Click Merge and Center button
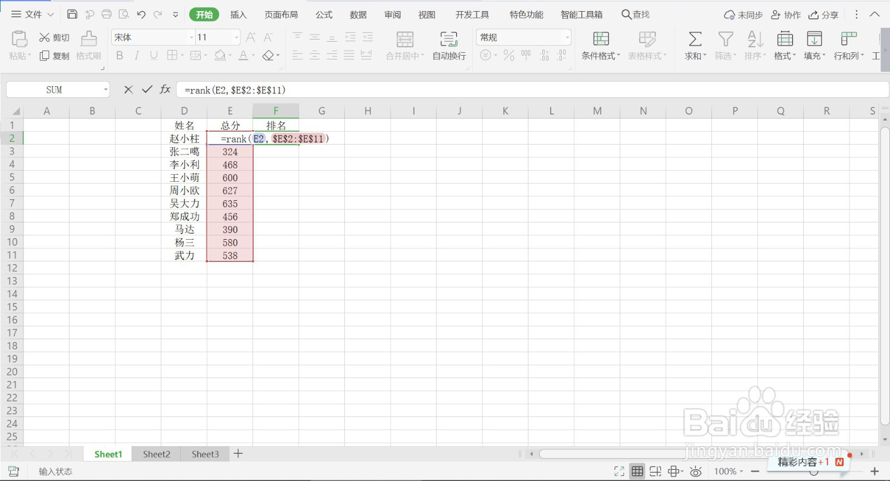 [405, 46]
